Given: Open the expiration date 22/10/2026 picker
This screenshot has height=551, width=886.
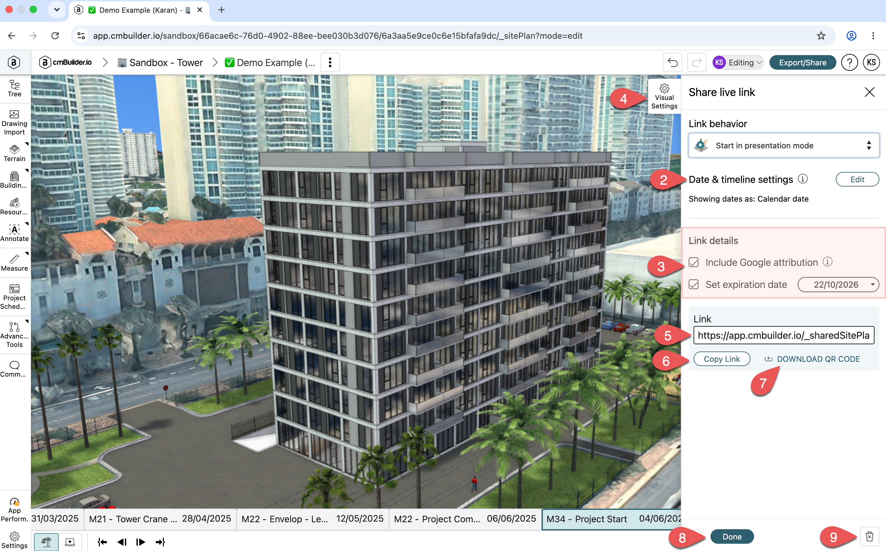Looking at the screenshot, I should pos(838,285).
